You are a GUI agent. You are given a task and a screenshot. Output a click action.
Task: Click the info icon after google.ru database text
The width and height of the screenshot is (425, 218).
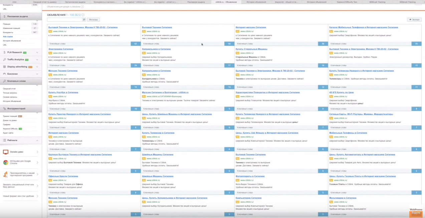(82, 6)
